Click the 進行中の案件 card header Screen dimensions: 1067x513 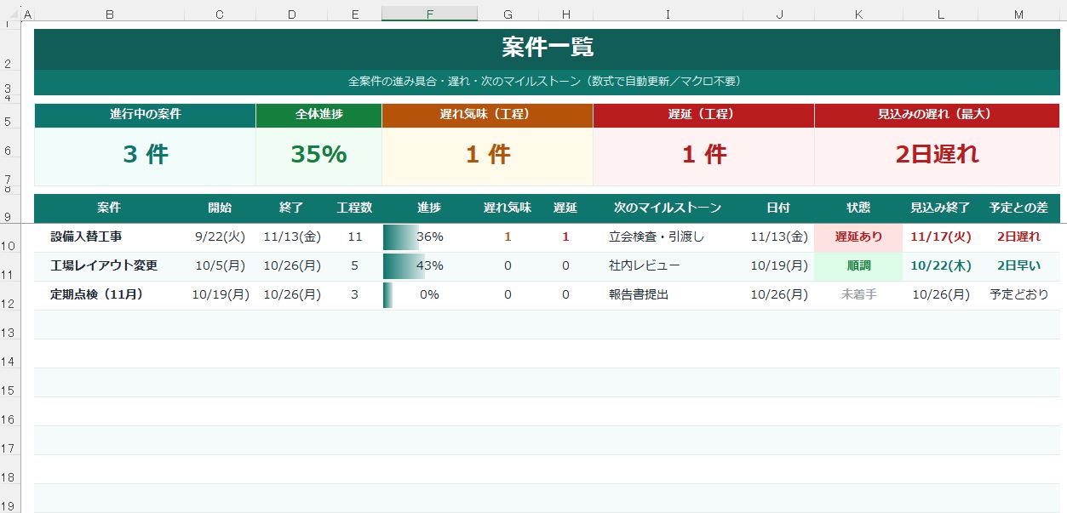click(145, 115)
